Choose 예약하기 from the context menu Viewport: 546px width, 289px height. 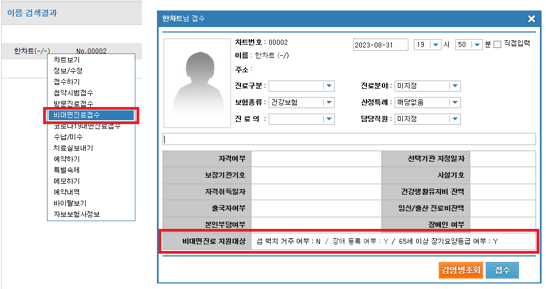pyautogui.click(x=66, y=159)
